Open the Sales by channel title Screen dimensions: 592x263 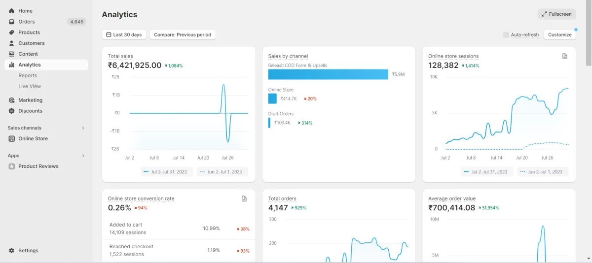(x=288, y=56)
